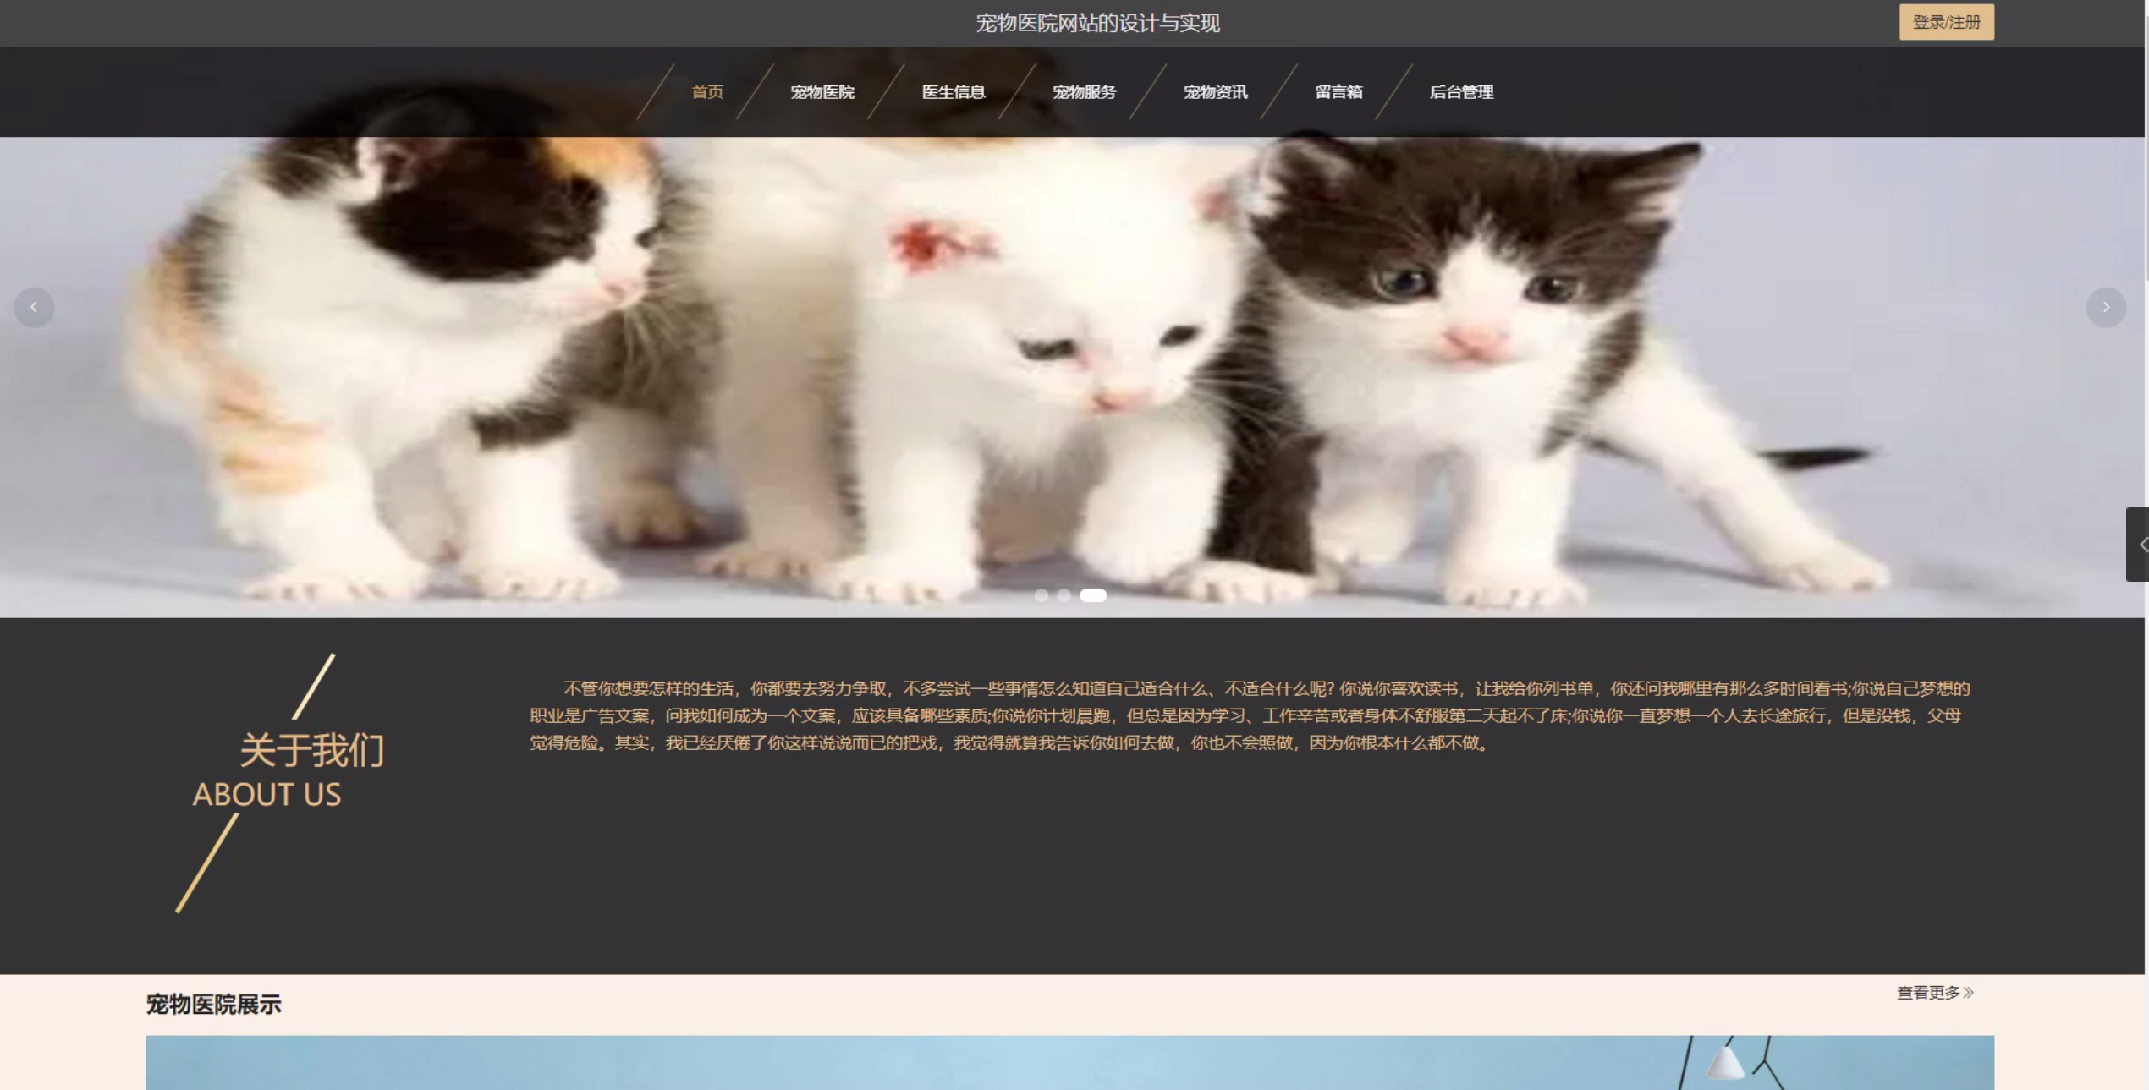Click the next slide arrow on carousel

(x=2105, y=307)
